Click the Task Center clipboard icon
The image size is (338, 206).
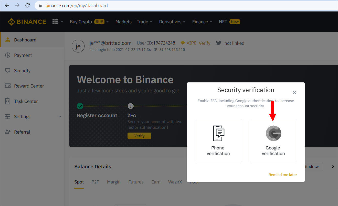coord(8,101)
